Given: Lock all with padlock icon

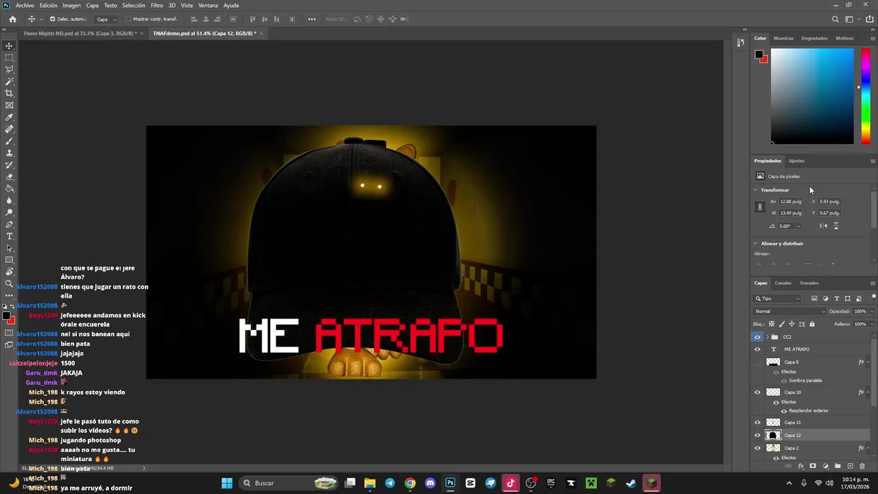Looking at the screenshot, I should pyautogui.click(x=812, y=324).
